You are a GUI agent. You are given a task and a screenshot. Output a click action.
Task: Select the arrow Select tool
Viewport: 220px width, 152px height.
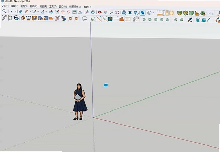(11, 11)
